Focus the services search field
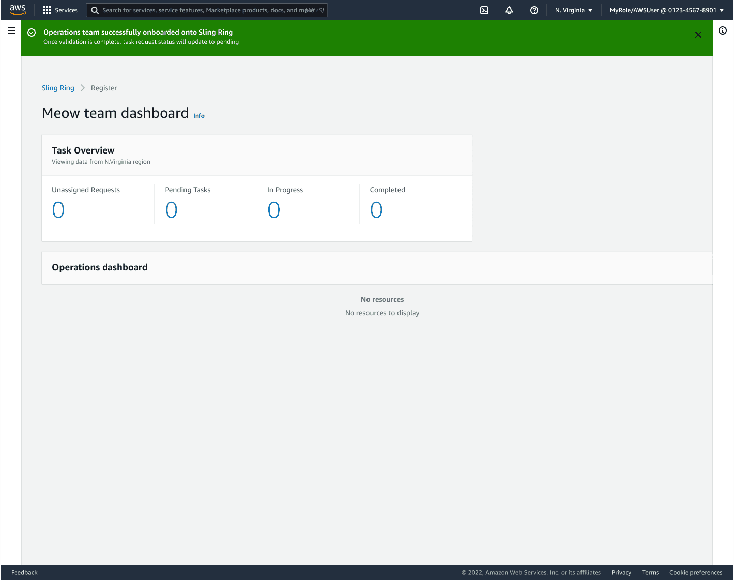Image resolution: width=734 pixels, height=580 pixels. click(x=207, y=10)
